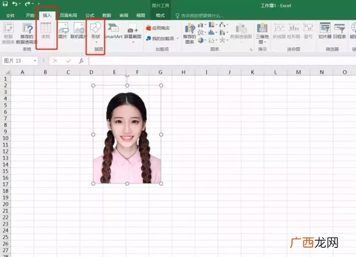
Task: Open 我的加载项 (My Add-ins)
Action: pos(160,39)
